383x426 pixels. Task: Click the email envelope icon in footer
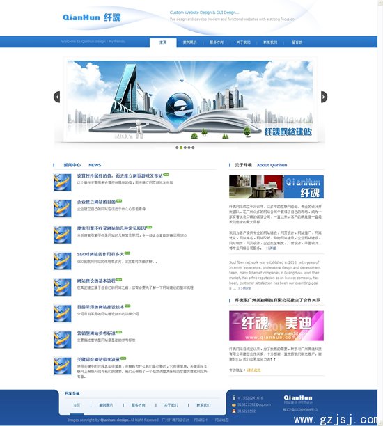[234, 404]
